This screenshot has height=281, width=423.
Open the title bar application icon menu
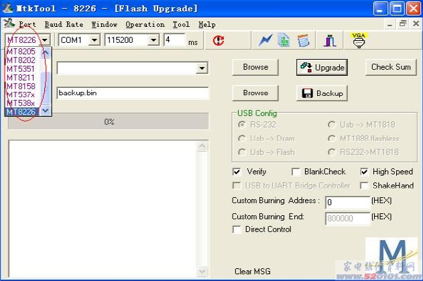pyautogui.click(x=7, y=8)
